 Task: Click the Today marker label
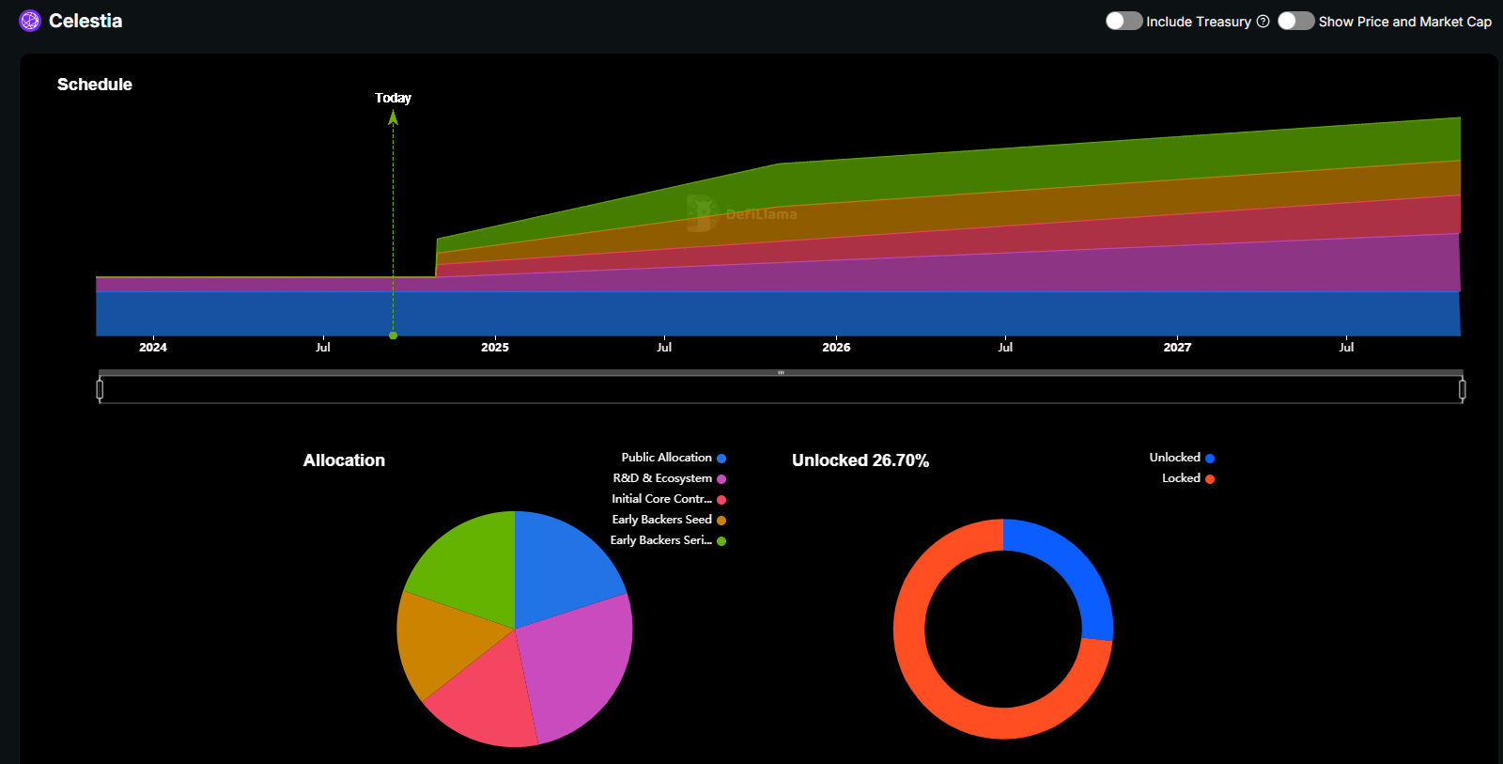393,98
